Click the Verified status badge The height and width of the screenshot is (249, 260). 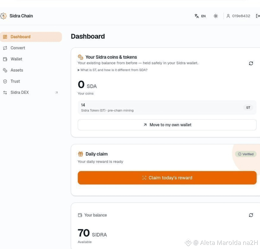point(246,154)
